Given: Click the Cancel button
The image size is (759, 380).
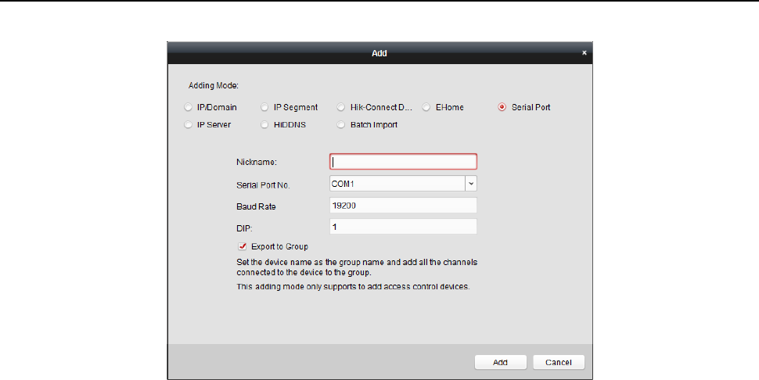Looking at the screenshot, I should (x=559, y=363).
